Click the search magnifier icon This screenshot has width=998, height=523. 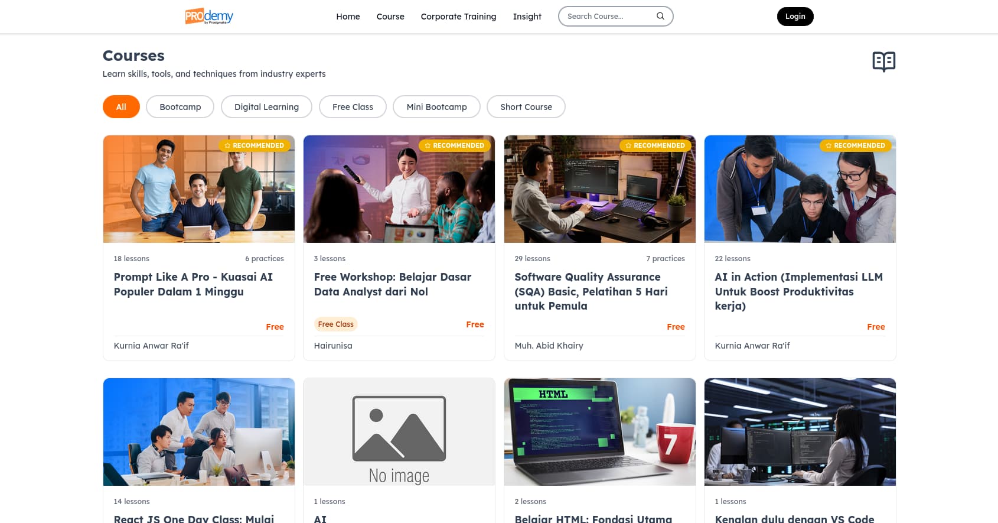coord(660,17)
